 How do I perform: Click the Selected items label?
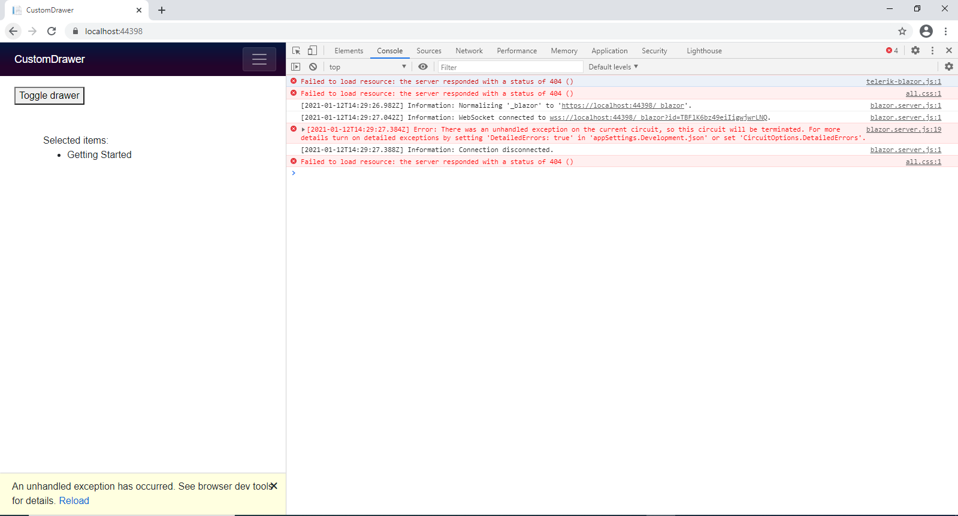[x=75, y=140]
